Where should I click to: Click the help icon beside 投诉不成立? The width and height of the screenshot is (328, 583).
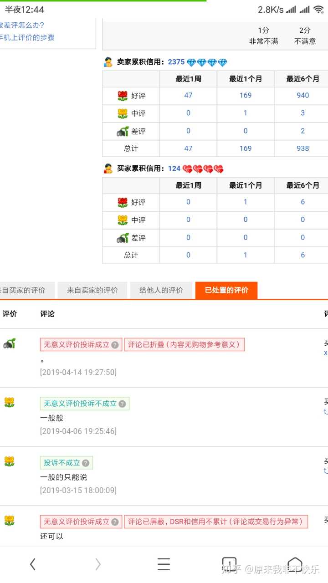[86, 463]
